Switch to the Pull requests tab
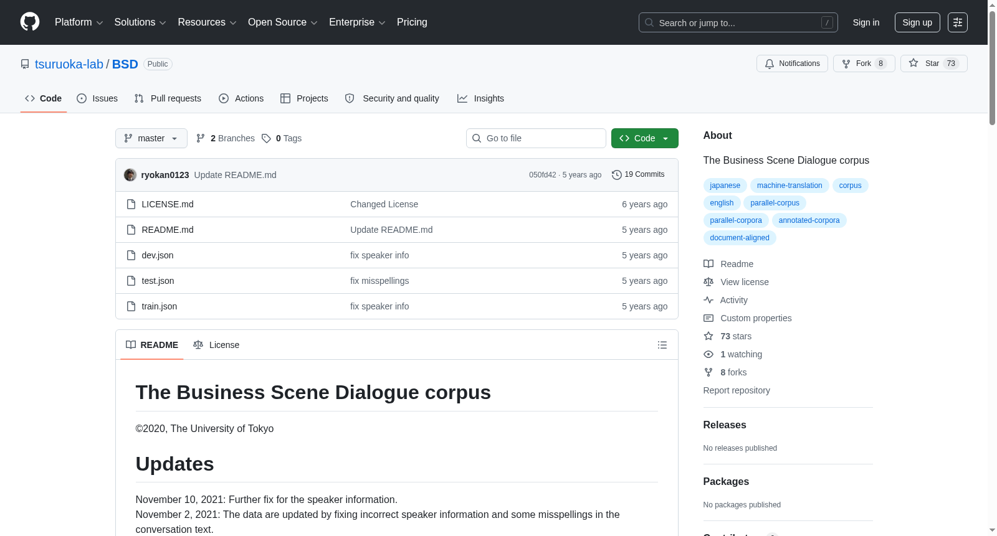The width and height of the screenshot is (997, 536). coord(168,98)
